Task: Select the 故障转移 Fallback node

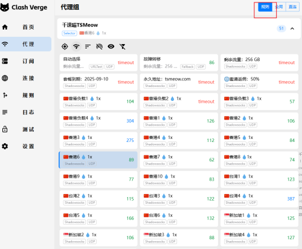Action: point(179,62)
